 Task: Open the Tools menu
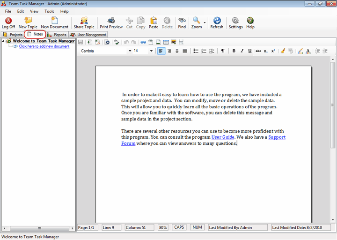point(49,11)
